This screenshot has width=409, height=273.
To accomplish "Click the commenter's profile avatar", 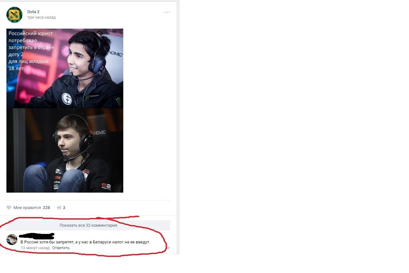I will click(x=12, y=240).
